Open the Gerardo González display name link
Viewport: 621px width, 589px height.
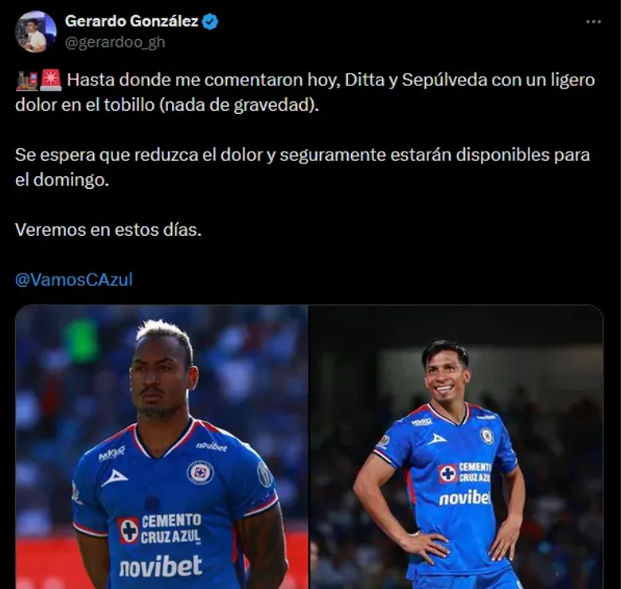[x=131, y=21]
